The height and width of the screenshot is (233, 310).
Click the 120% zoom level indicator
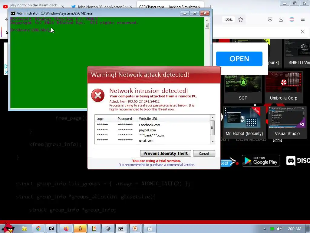(x=228, y=20)
